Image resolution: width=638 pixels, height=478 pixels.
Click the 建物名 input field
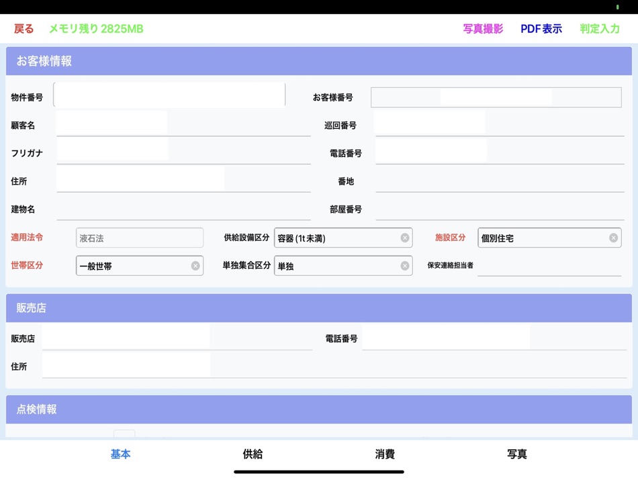183,209
